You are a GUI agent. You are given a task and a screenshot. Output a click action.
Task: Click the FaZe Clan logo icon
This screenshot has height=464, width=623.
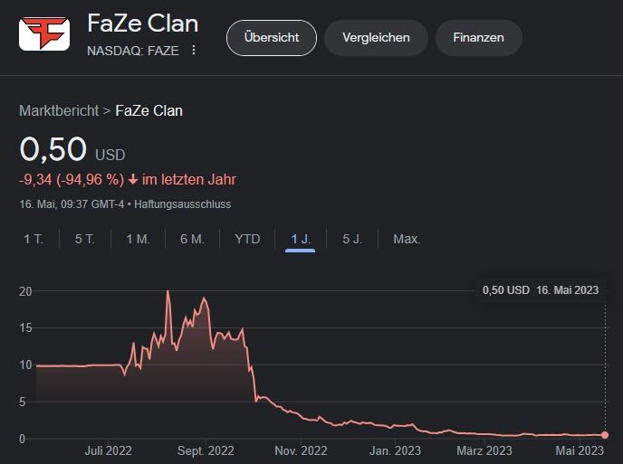tap(44, 33)
